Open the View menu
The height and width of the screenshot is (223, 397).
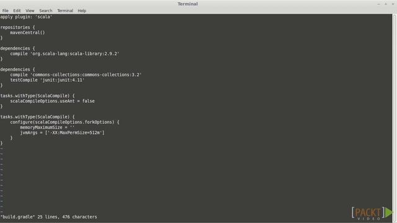point(30,11)
